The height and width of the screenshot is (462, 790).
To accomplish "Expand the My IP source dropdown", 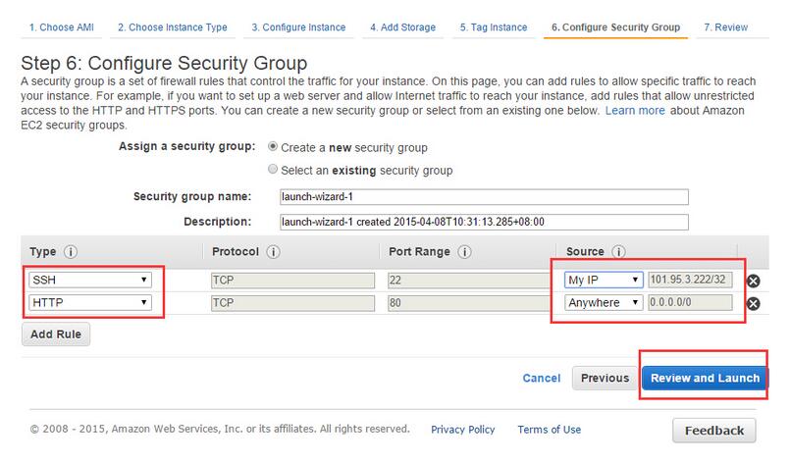I will click(604, 280).
